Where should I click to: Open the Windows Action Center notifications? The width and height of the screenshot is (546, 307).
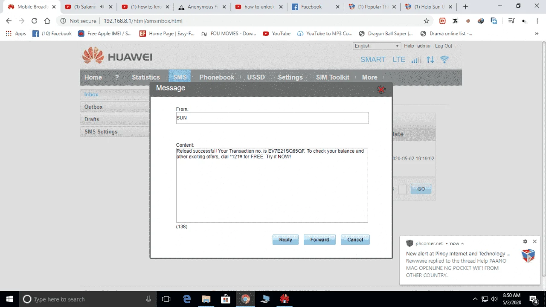pos(534,299)
